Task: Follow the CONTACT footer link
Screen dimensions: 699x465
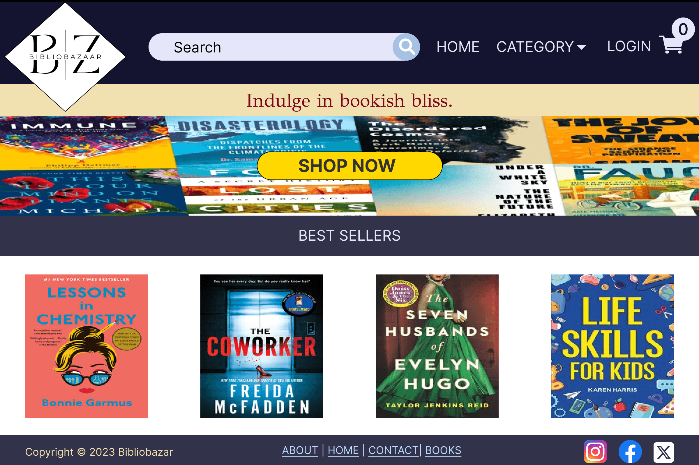Action: point(393,450)
